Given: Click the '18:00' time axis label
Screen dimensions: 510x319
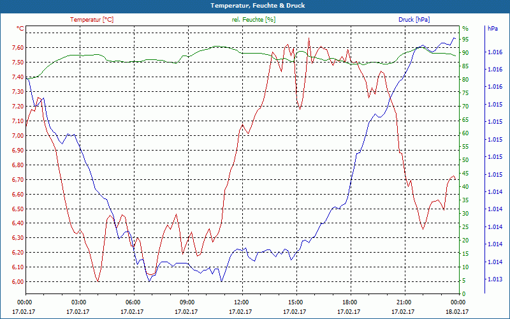Looking at the screenshot, I should (349, 302).
